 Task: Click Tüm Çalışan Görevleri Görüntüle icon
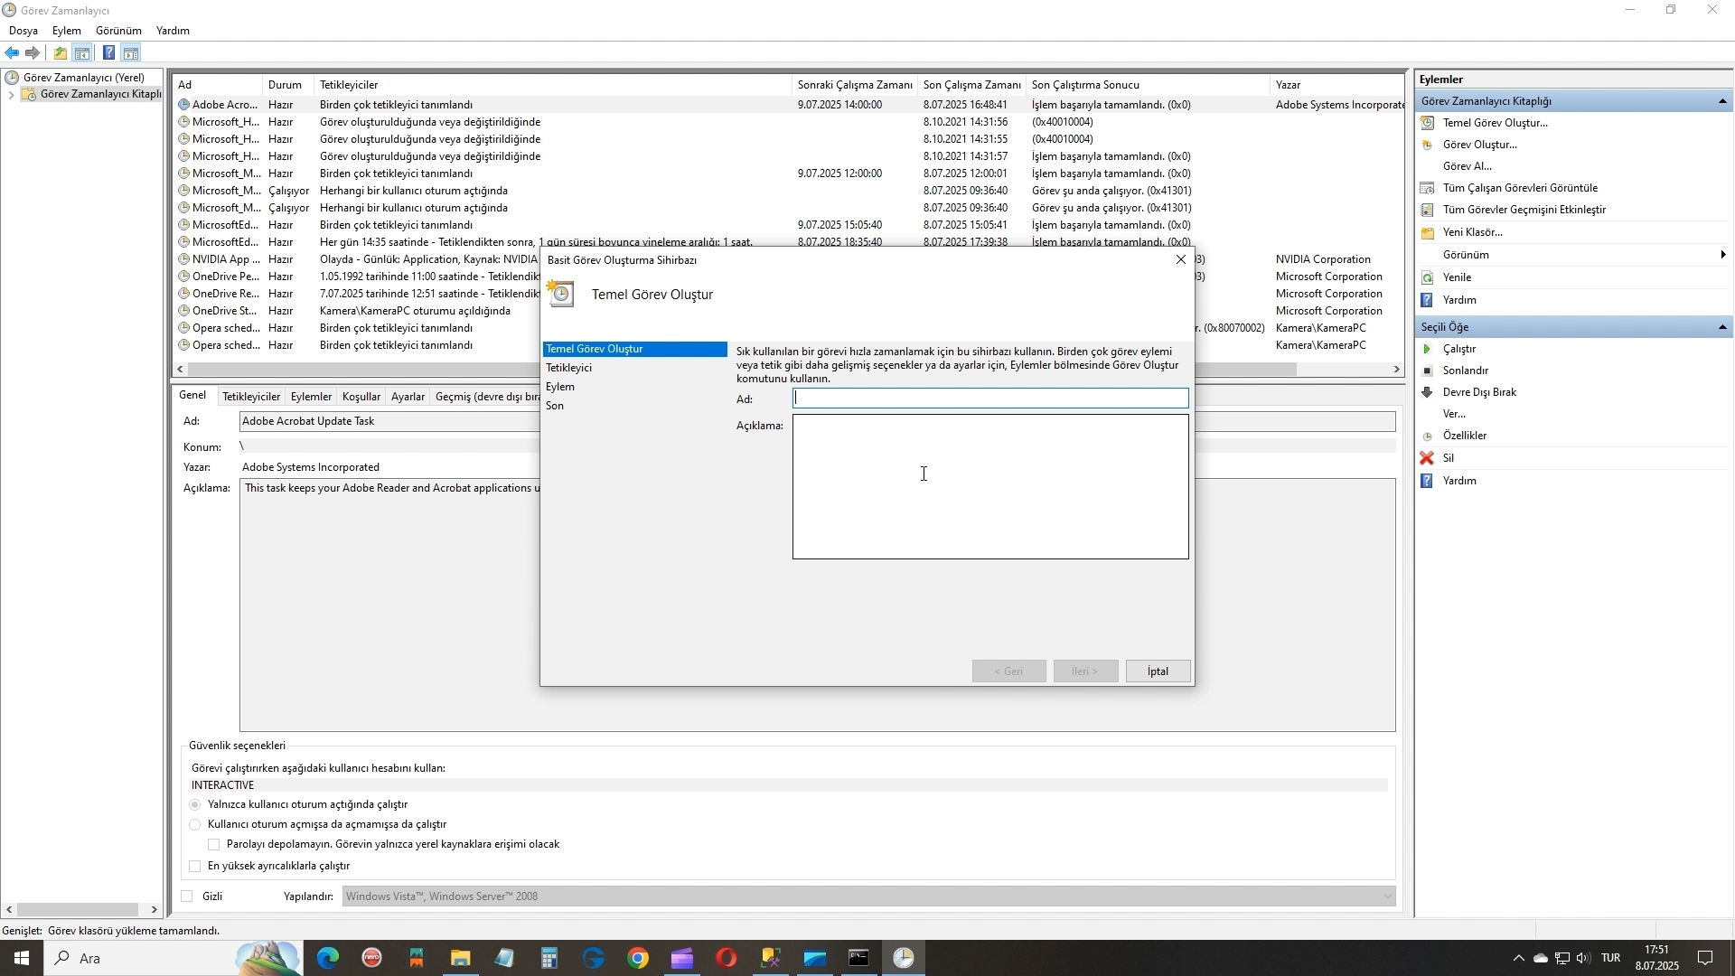pos(1428,188)
